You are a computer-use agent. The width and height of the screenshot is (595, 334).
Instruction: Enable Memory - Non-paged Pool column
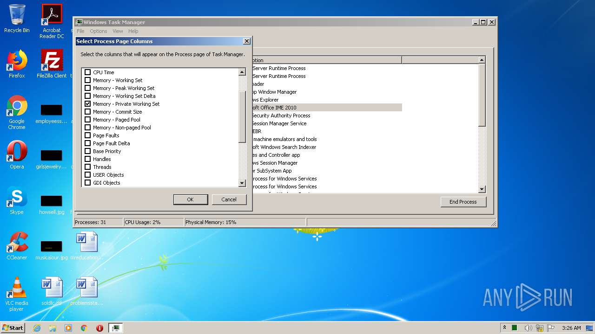tap(87, 128)
